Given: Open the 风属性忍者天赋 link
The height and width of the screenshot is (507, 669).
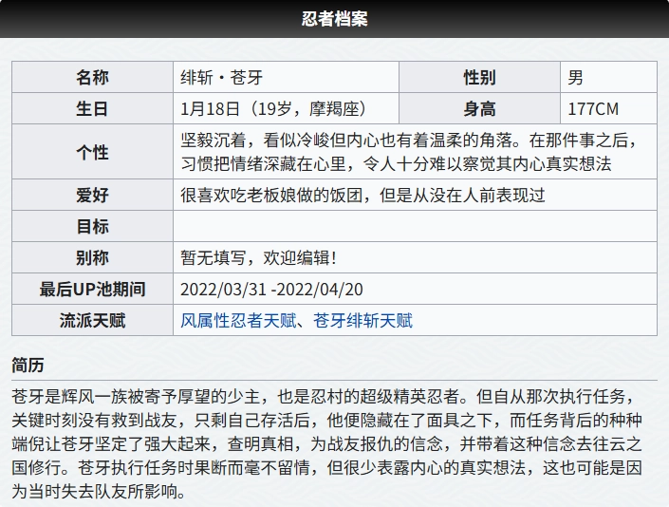Looking at the screenshot, I should pyautogui.click(x=239, y=321).
